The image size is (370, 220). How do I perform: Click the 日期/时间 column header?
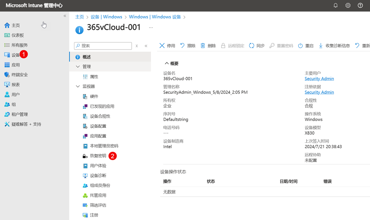(x=289, y=181)
